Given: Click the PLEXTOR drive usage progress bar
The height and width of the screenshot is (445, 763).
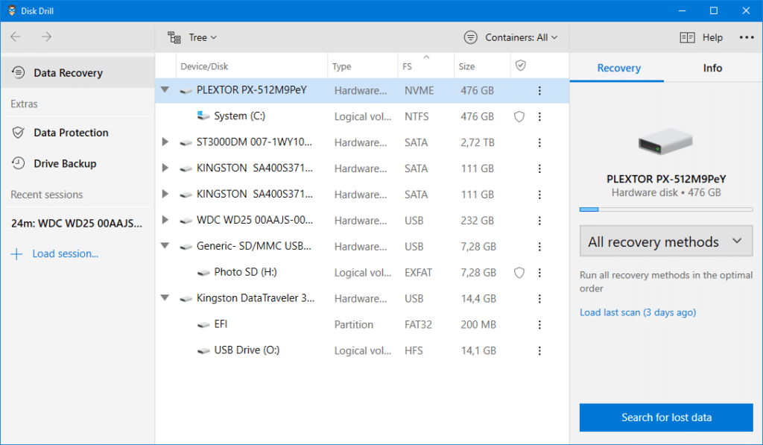Looking at the screenshot, I should [665, 209].
